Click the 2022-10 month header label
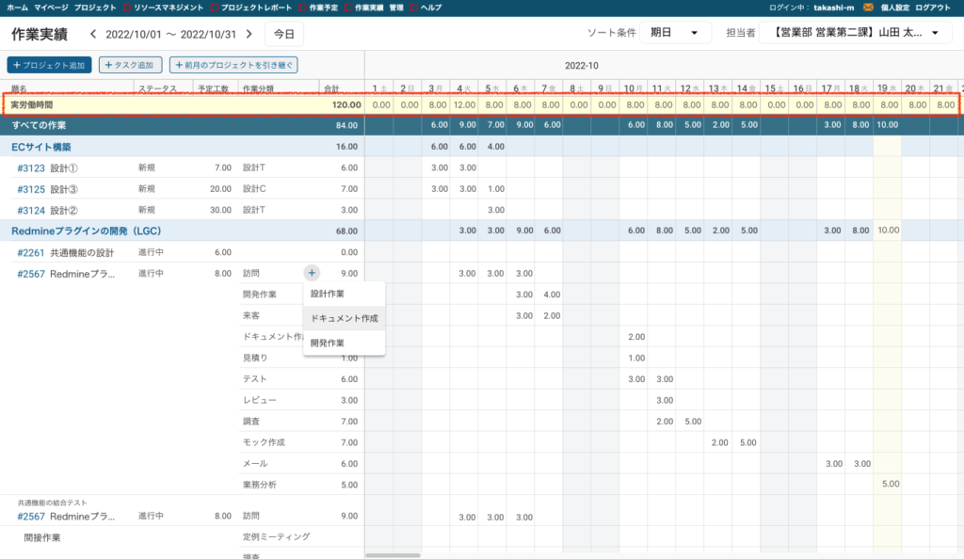964x559 pixels. (581, 66)
